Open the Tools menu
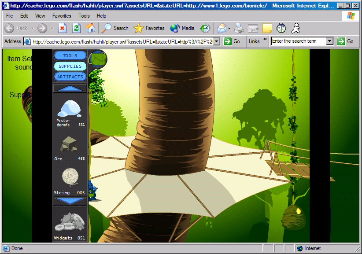 point(84,16)
